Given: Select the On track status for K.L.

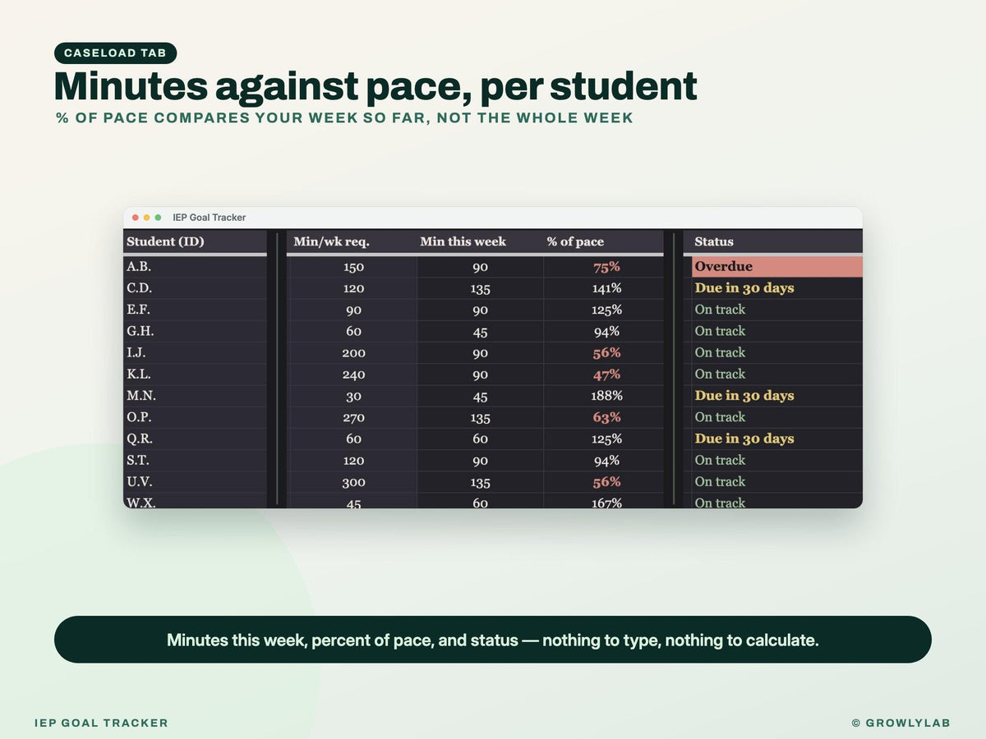Looking at the screenshot, I should point(777,374).
